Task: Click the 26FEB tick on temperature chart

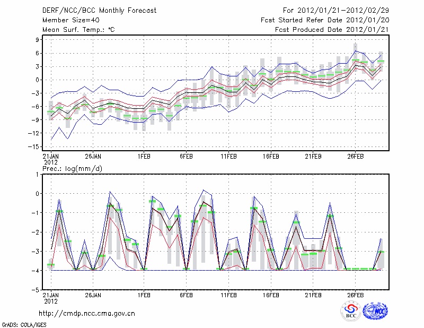Action: pos(356,157)
